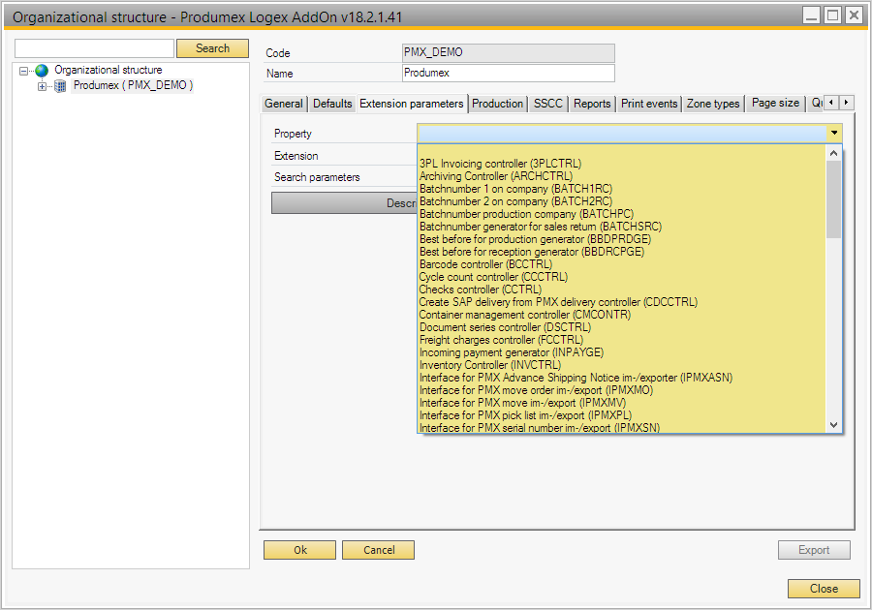This screenshot has height=610, width=872.
Task: Click the Cancel button
Action: pyautogui.click(x=378, y=550)
